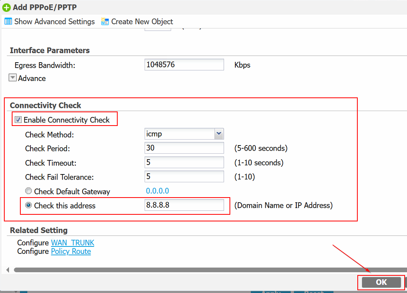Open the Policy Route link

(x=71, y=252)
